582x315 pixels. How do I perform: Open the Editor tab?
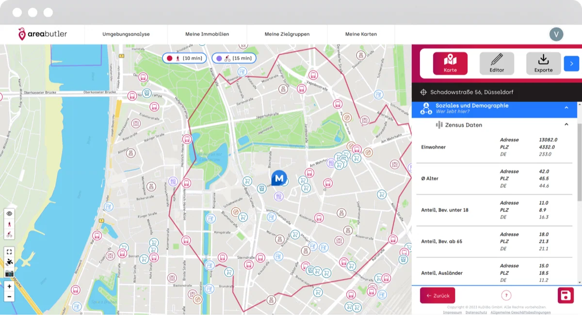(497, 64)
